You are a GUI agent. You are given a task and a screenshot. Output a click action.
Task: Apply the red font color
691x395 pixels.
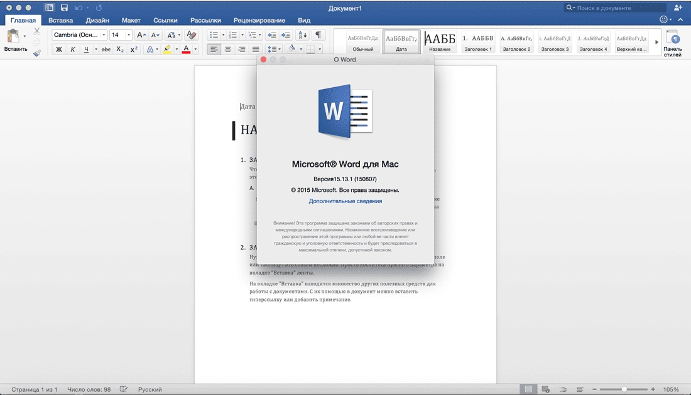(186, 50)
